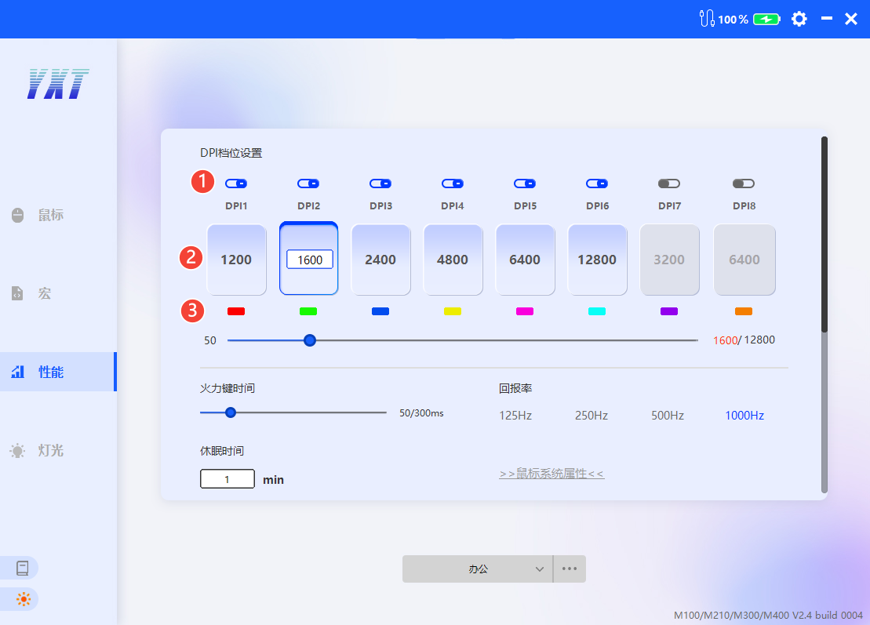Viewport: 870px width, 625px height.
Task: Open the user manual book icon
Action: (23, 568)
